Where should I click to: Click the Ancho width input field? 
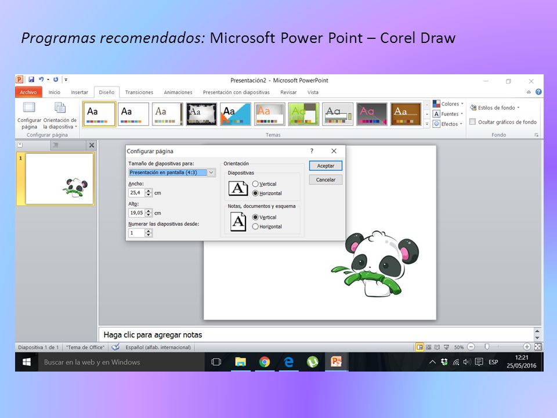[137, 193]
